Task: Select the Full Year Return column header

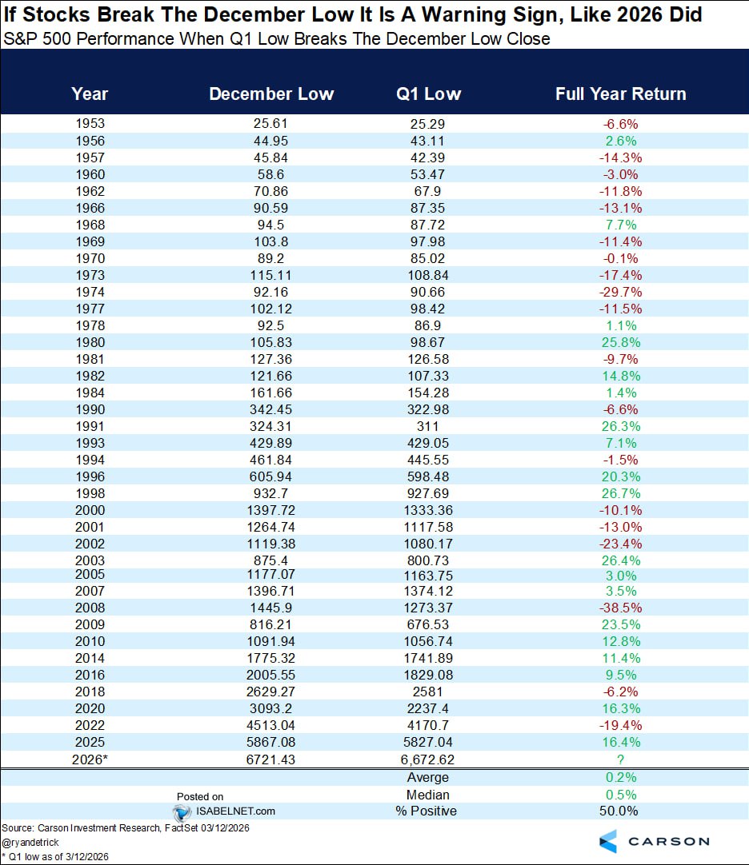Action: pyautogui.click(x=620, y=94)
